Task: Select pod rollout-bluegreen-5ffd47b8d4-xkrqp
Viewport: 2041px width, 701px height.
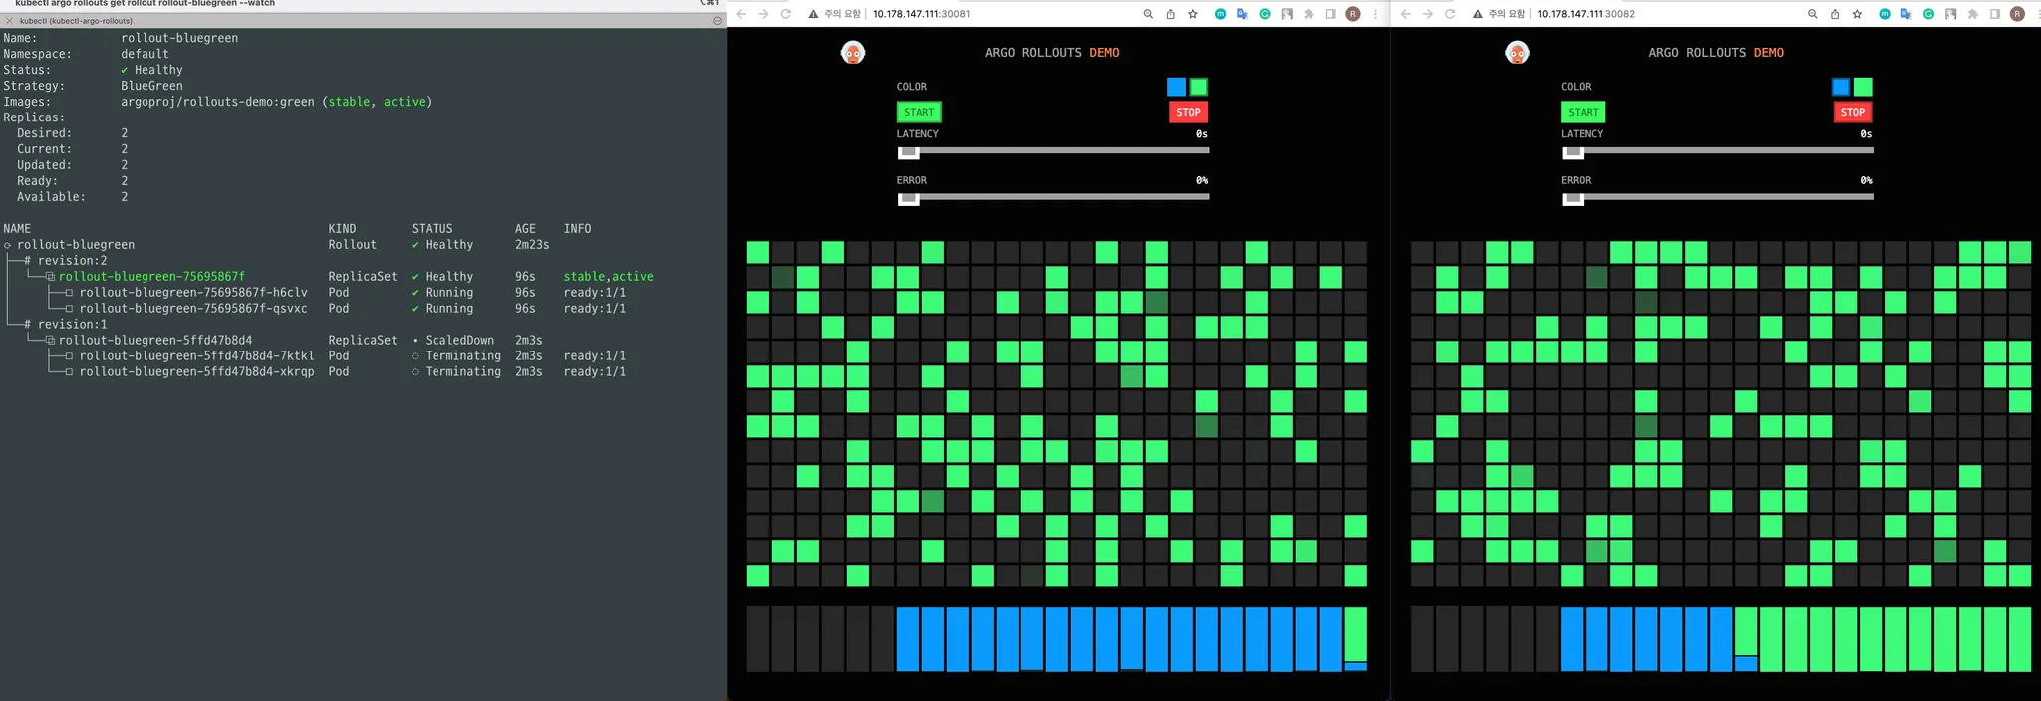Action: click(x=196, y=371)
